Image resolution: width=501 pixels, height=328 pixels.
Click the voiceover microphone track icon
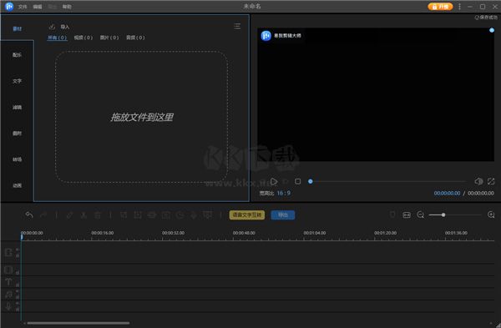coord(8,306)
